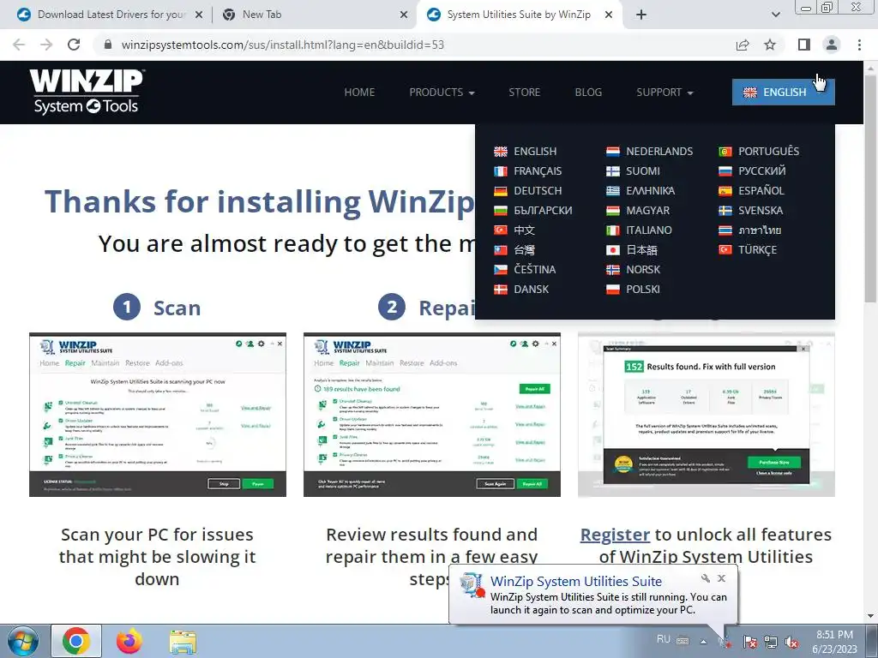This screenshot has width=878, height=658.
Task: Select TÜRKÇE language option
Action: 748,249
